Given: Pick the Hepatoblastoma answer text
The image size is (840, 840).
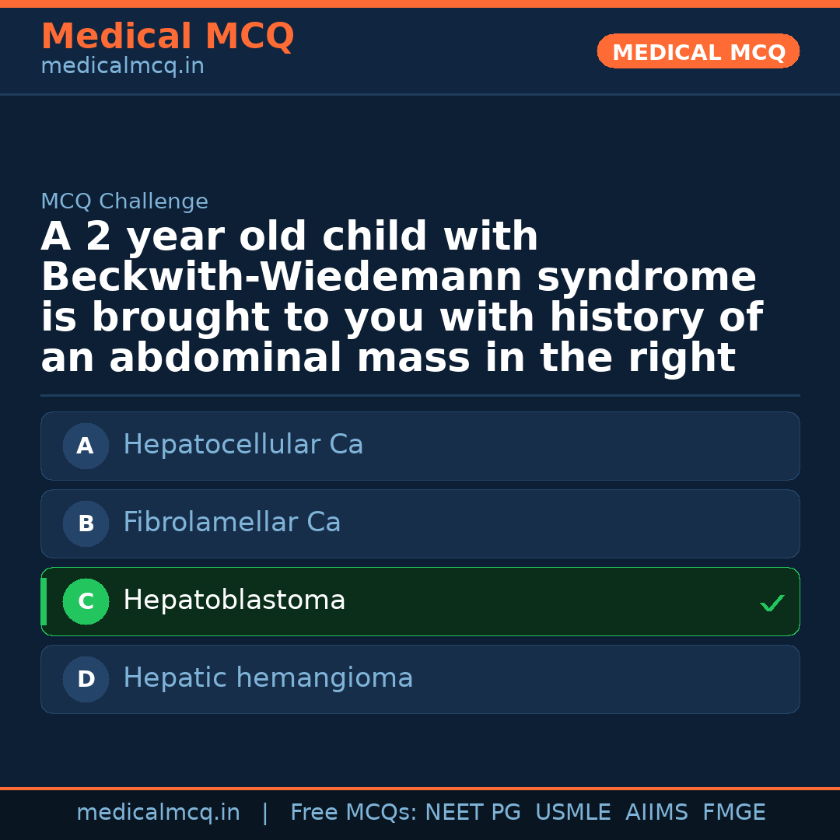Looking at the screenshot, I should point(234,600).
